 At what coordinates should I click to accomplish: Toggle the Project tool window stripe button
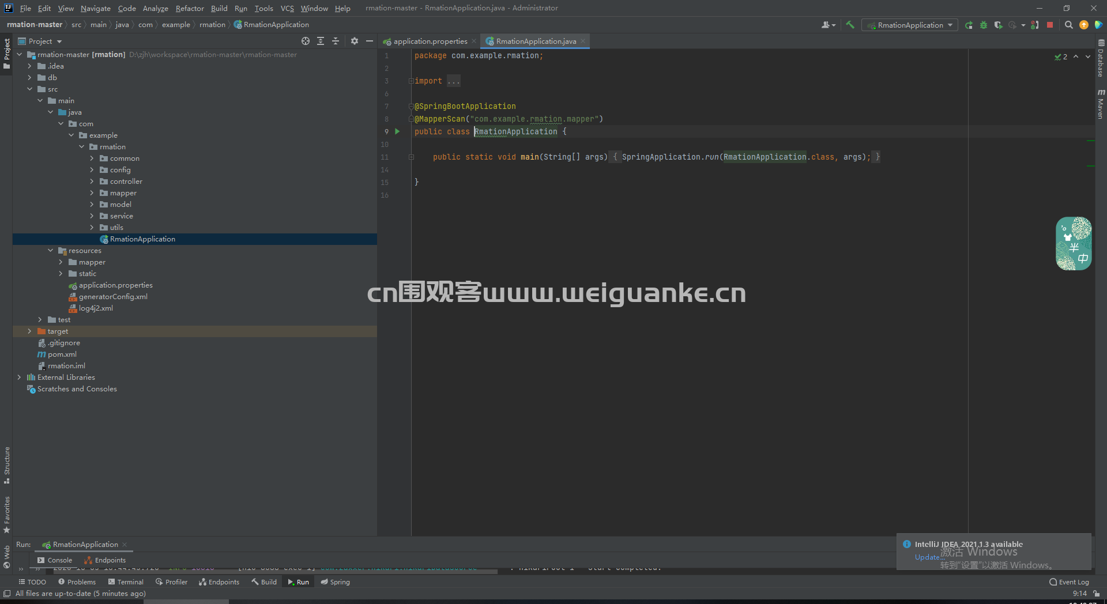(6, 53)
